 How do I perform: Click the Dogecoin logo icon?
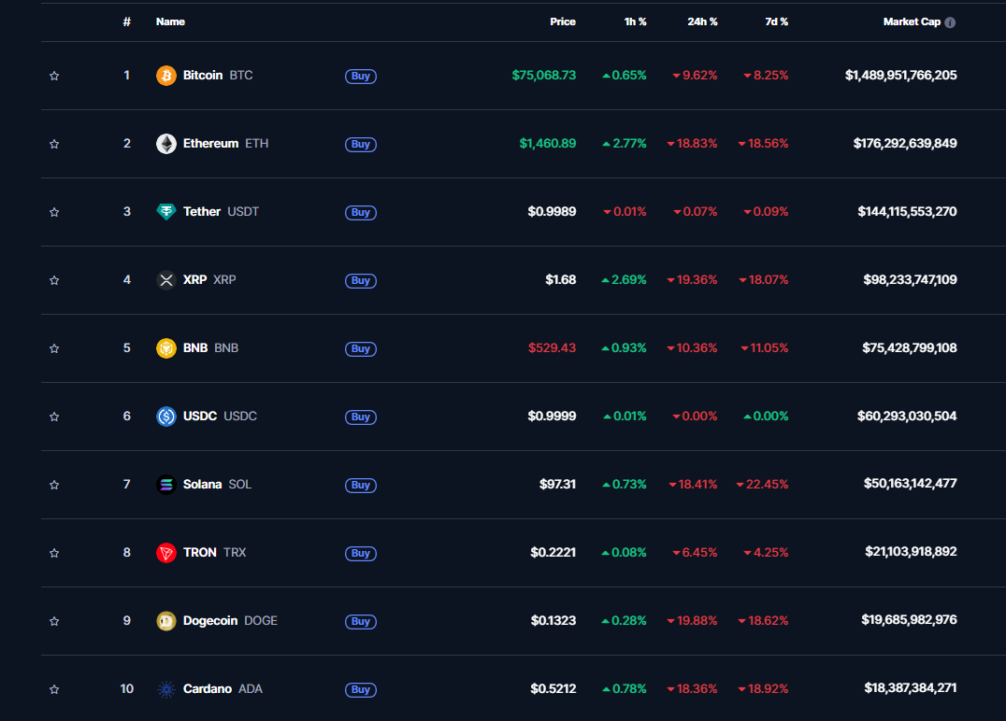(166, 621)
